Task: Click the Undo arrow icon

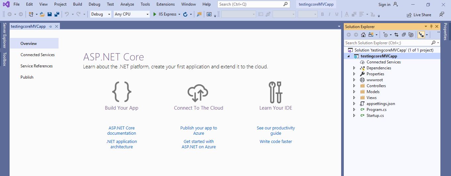Action: 67,14
